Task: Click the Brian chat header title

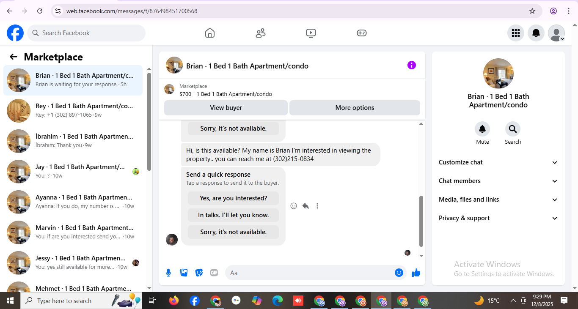Action: coord(247,66)
